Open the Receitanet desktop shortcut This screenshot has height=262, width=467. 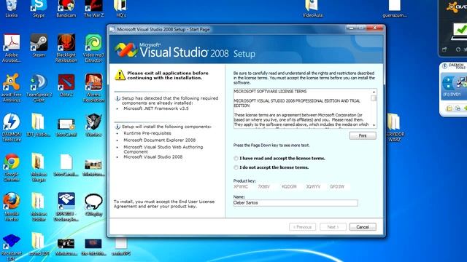(x=12, y=247)
